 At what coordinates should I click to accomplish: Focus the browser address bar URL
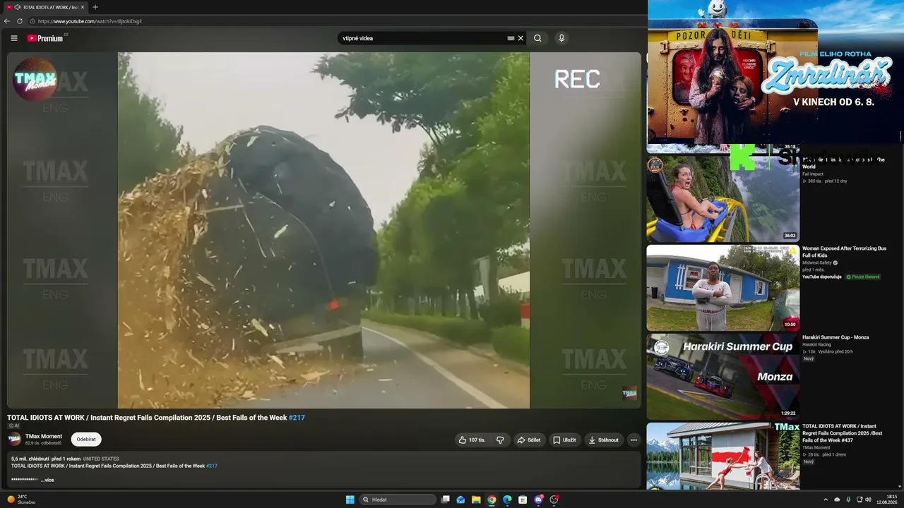[90, 21]
